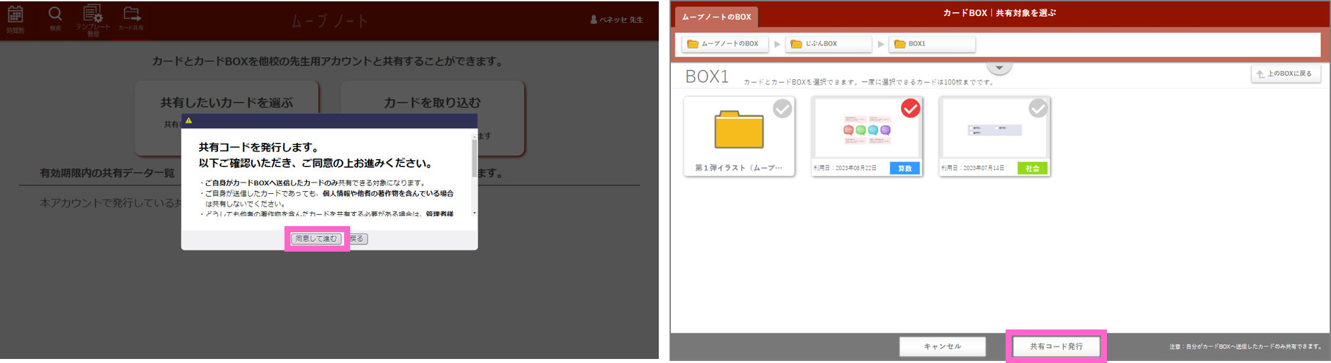Click the dialog scrollbar down arrow
This screenshot has height=363, width=1331.
click(475, 213)
